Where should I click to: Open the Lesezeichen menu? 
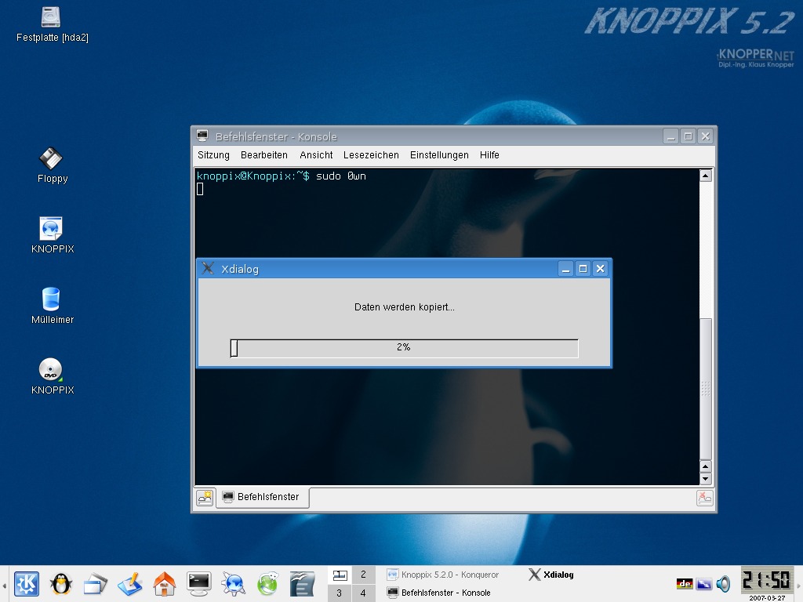pyautogui.click(x=371, y=155)
